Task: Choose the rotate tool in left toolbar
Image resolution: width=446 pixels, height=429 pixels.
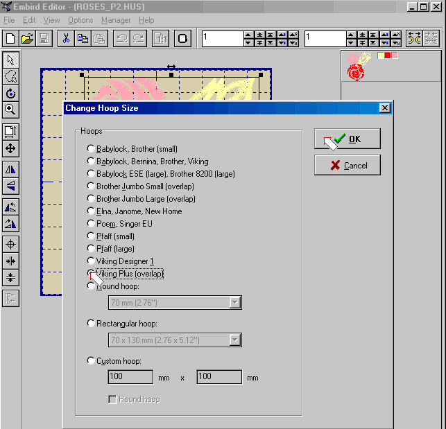Action: click(x=11, y=93)
